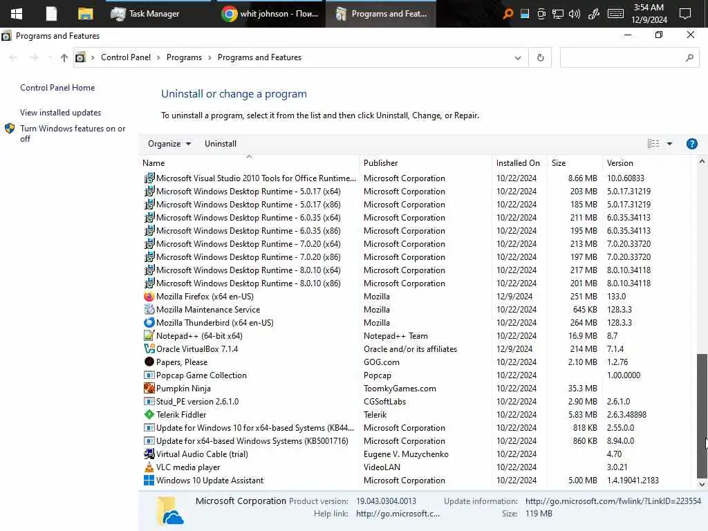Open the volume speaker tray icon
Viewport: 708px width, 531px height.
click(575, 14)
